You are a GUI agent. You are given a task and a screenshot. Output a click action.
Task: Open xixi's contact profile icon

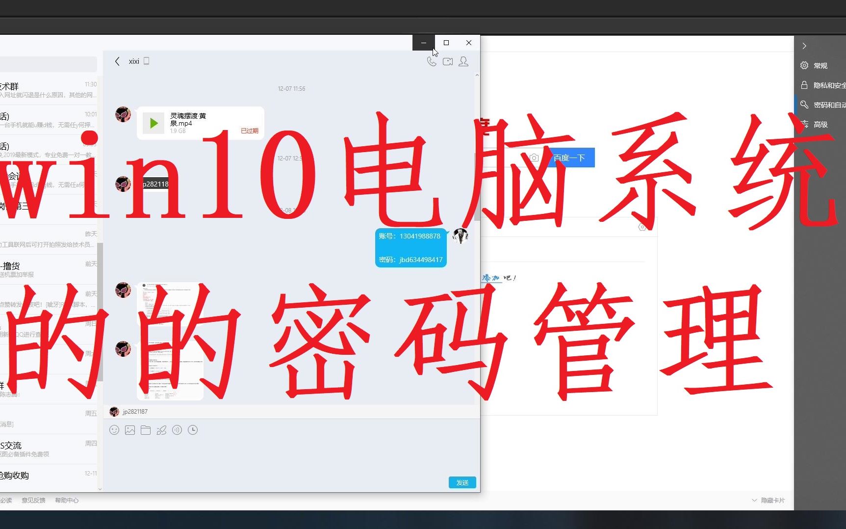(463, 61)
